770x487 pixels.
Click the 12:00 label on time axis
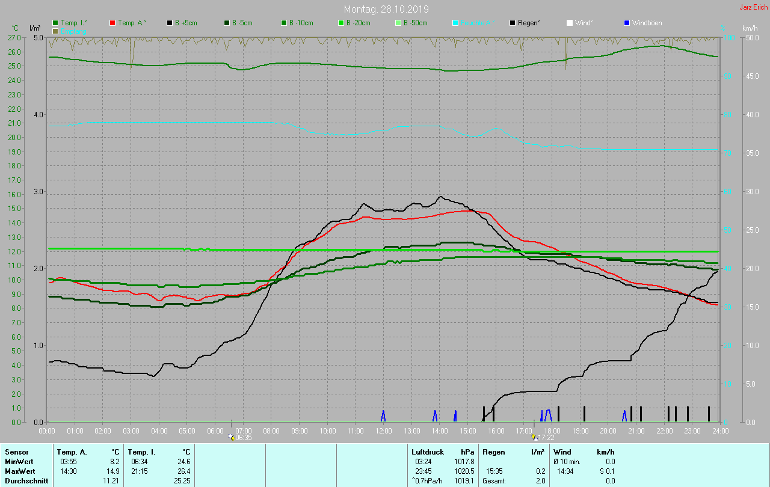point(383,430)
